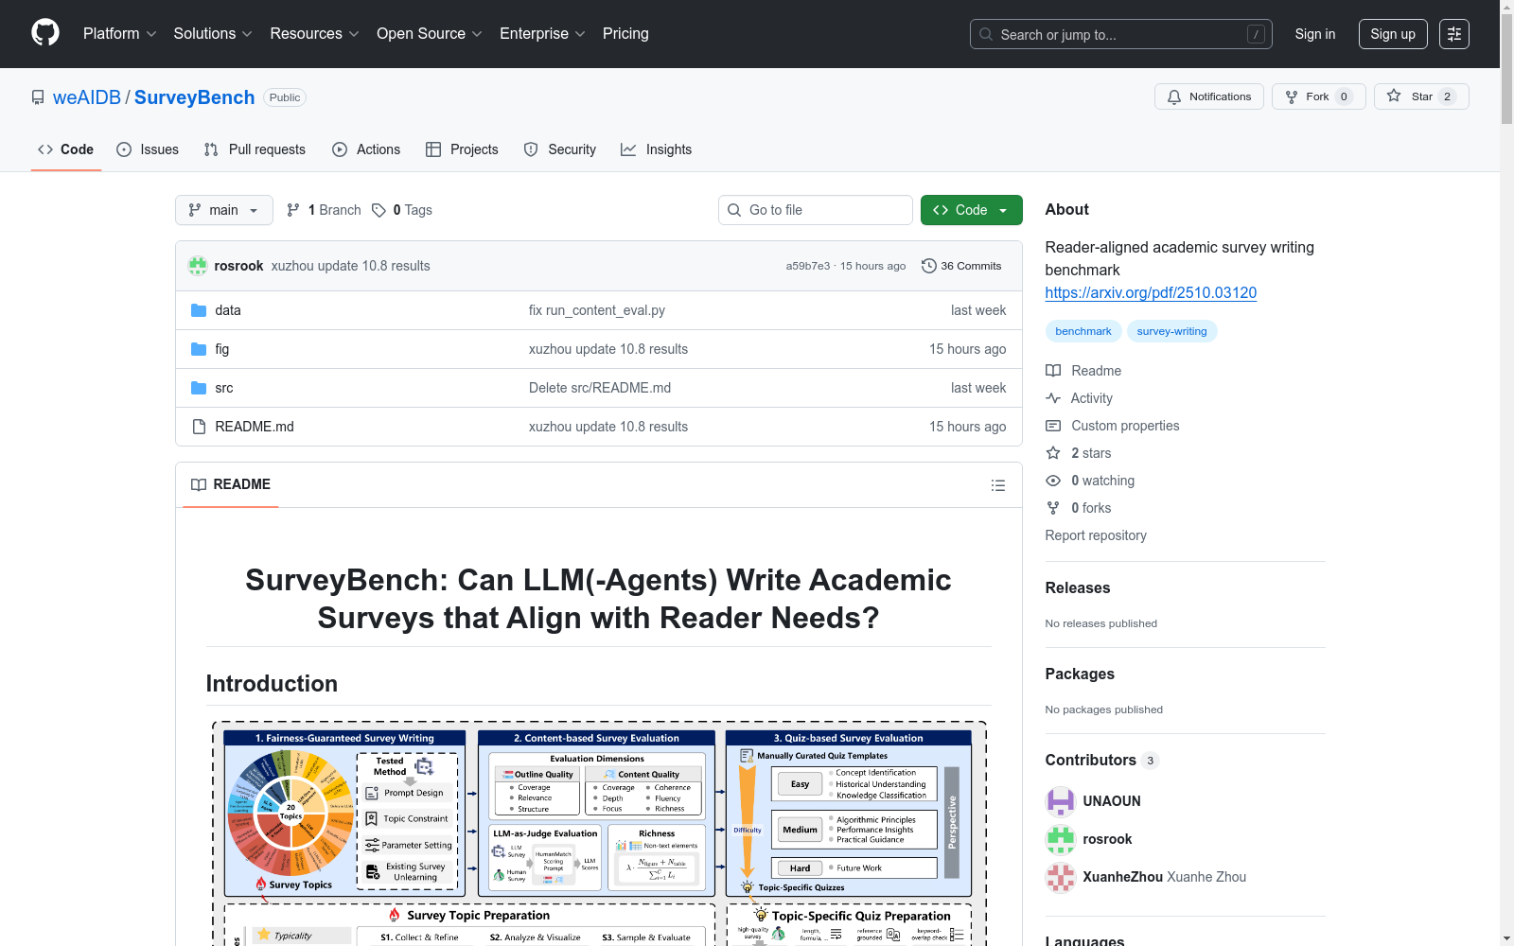This screenshot has width=1514, height=946.
Task: Click the Sign up button
Action: pyautogui.click(x=1393, y=34)
